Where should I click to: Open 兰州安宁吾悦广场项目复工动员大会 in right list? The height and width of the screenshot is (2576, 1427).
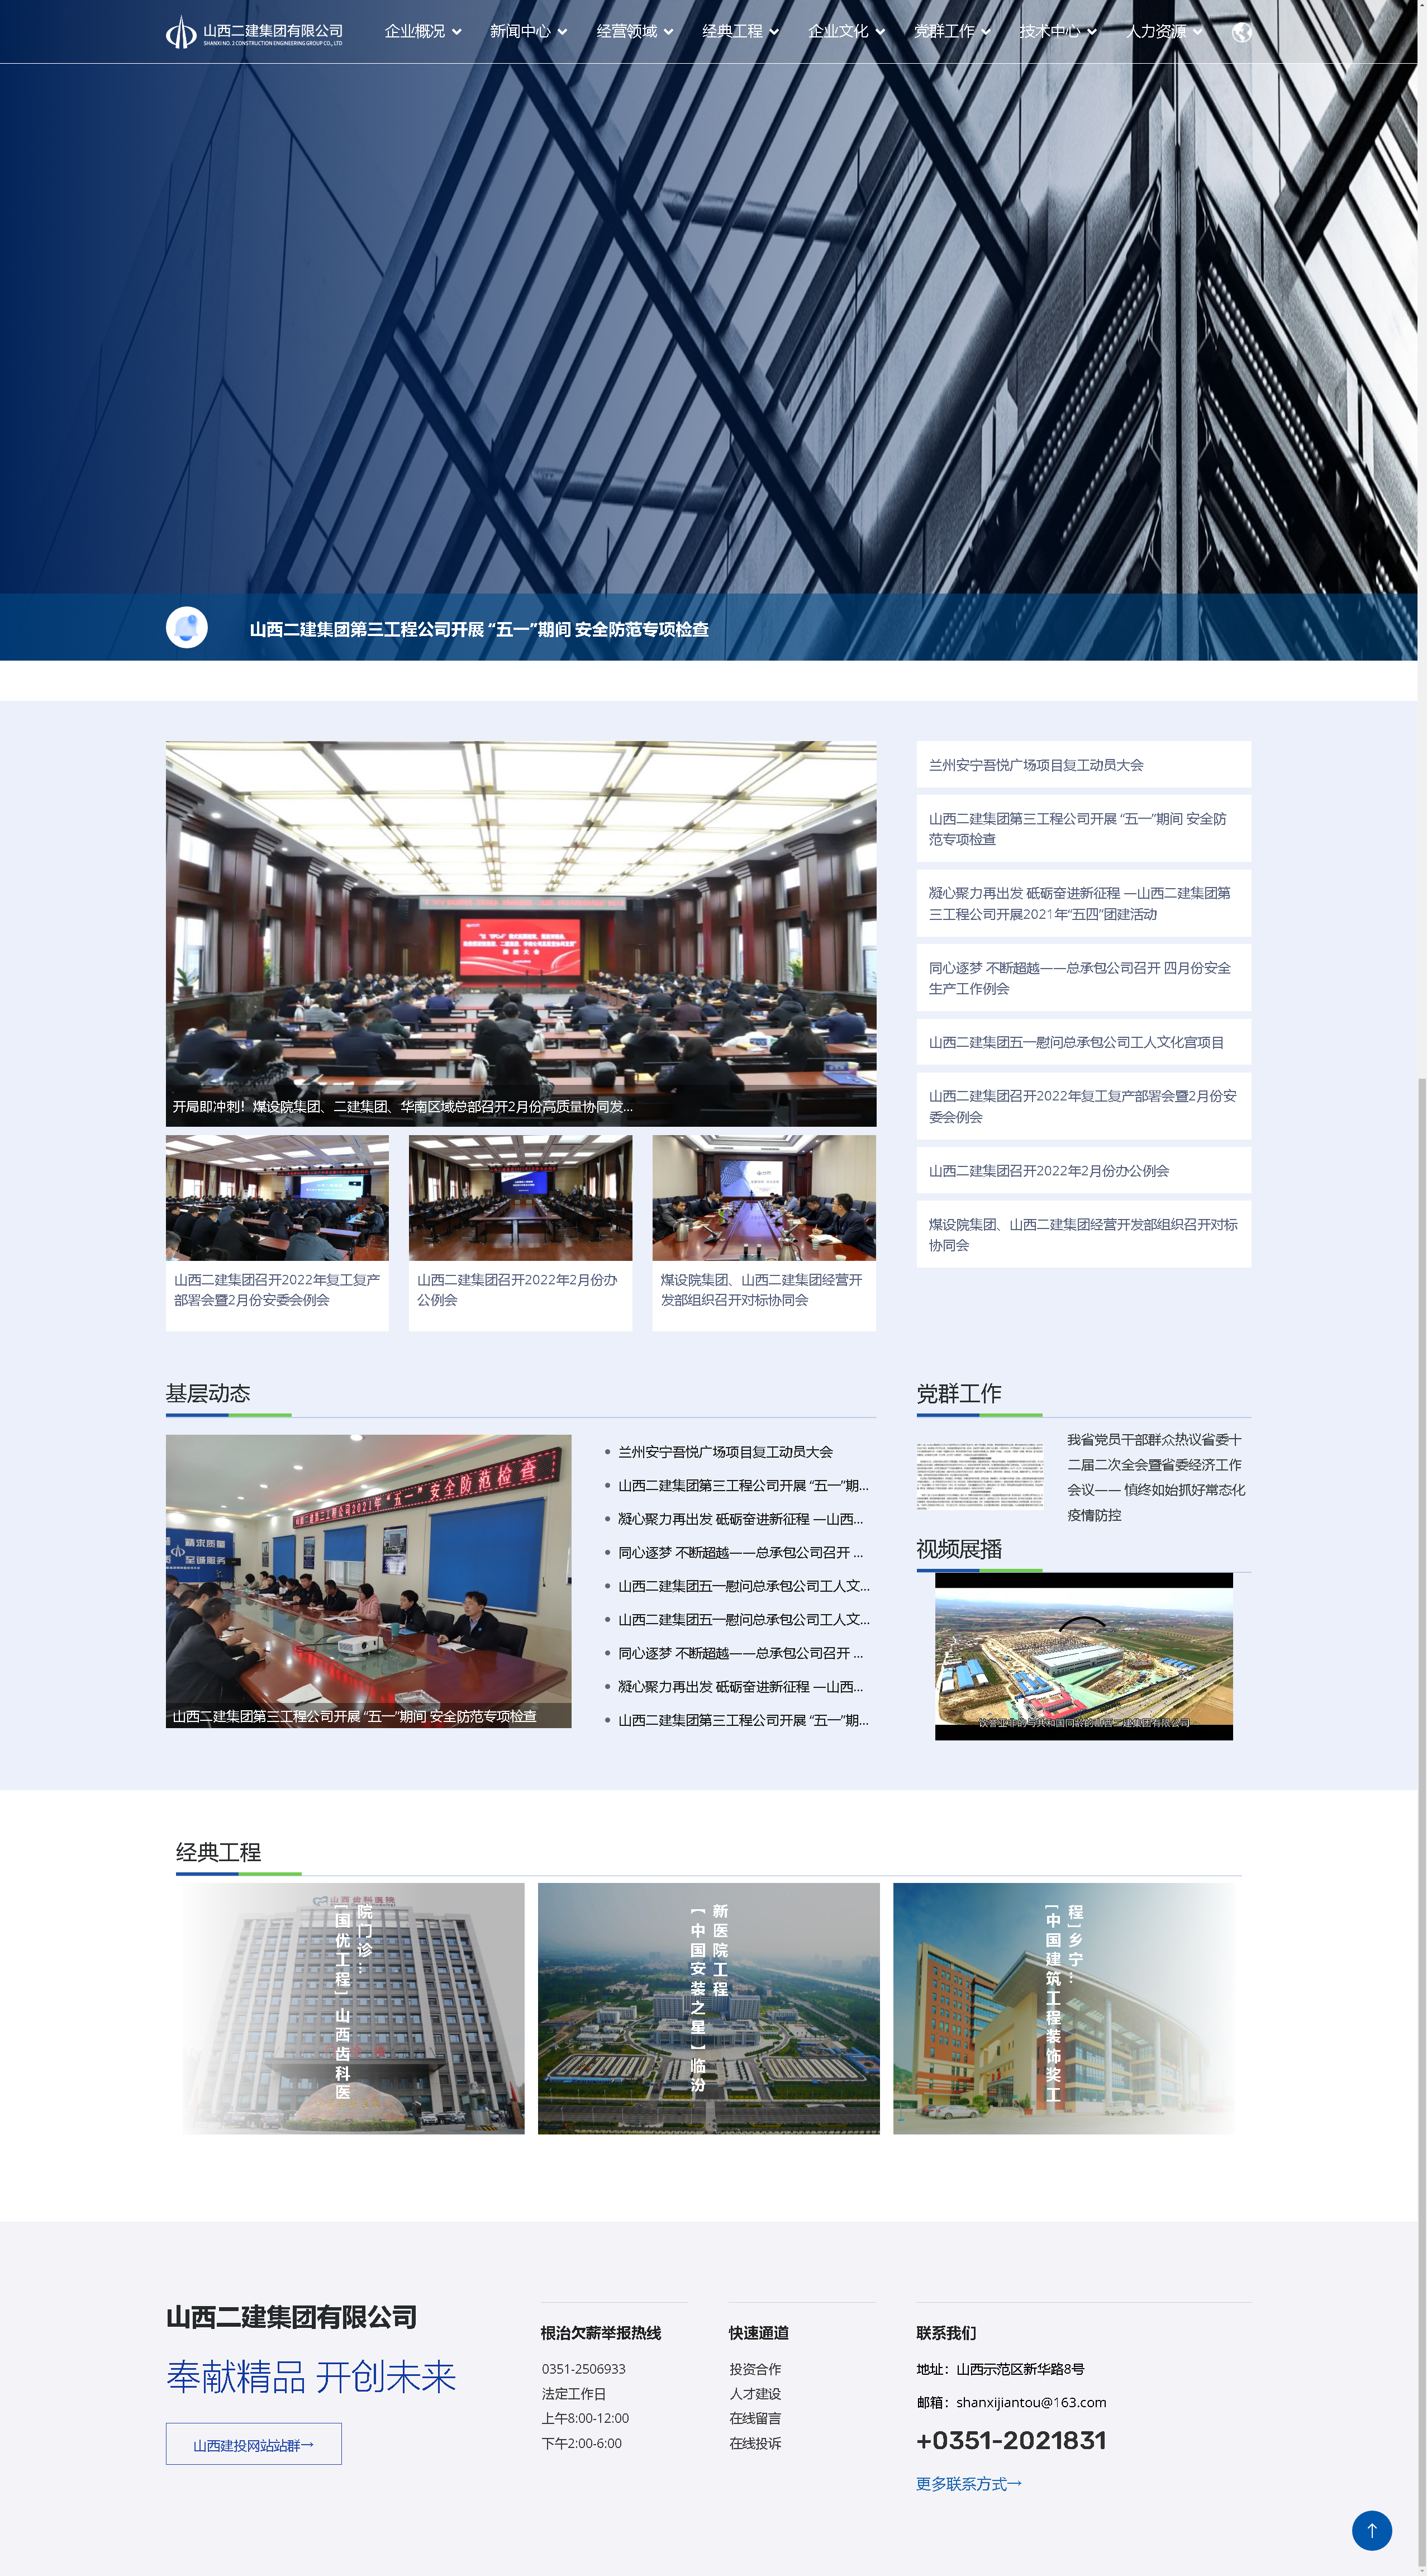[1036, 765]
